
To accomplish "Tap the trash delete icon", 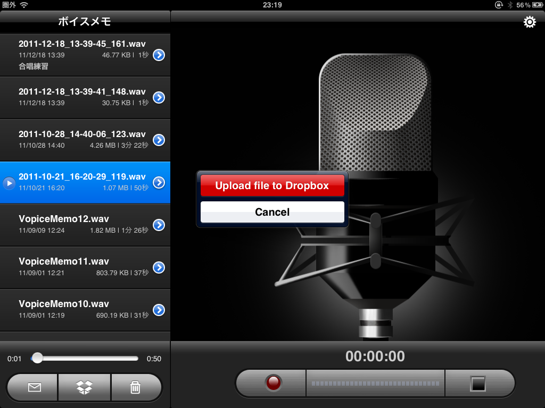I will pyautogui.click(x=135, y=387).
